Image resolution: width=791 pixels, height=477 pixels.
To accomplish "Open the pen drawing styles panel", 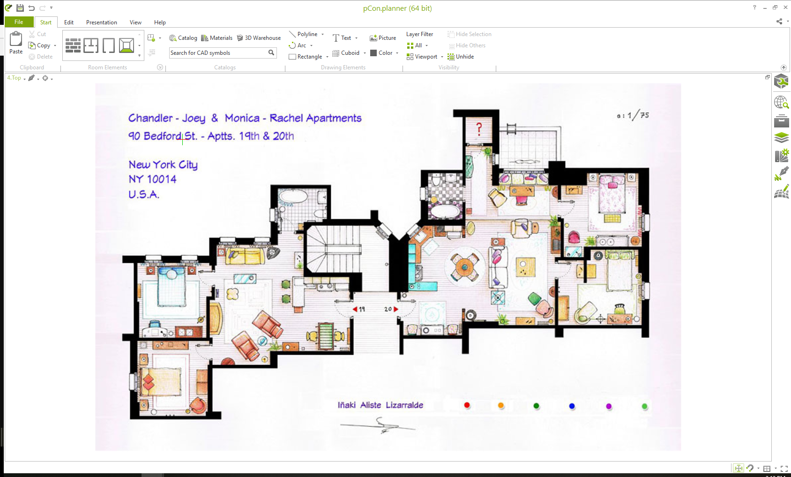I will coord(781,173).
